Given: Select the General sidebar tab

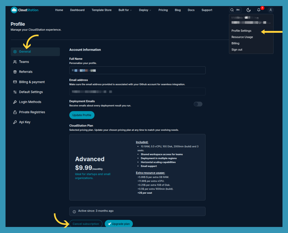Looking at the screenshot, I should (x=35, y=52).
